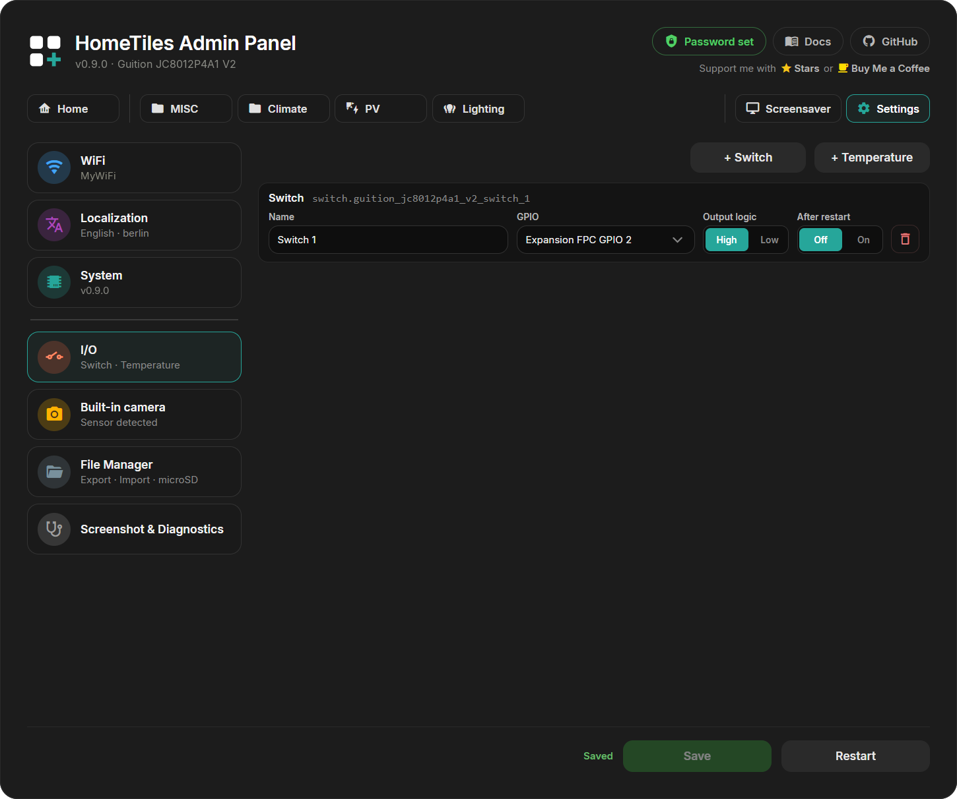957x799 pixels.
Task: Switch to the Climate tab
Action: [283, 109]
